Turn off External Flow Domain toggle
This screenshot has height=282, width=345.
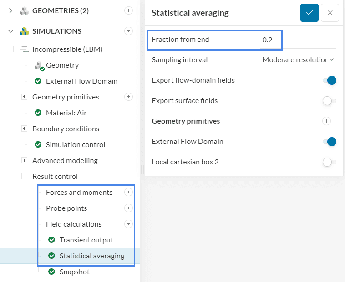[x=329, y=142]
